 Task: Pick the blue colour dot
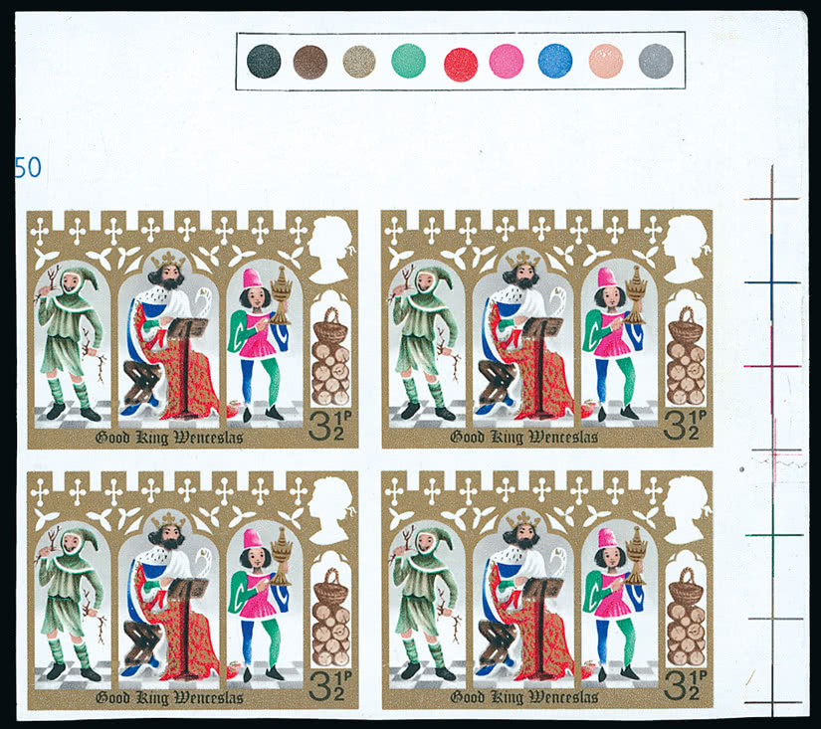point(555,61)
